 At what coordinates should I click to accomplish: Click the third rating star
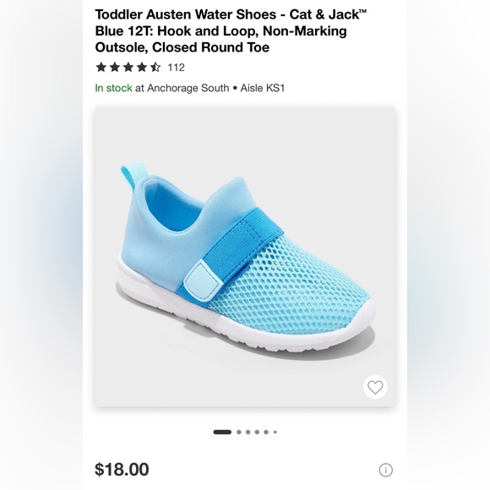(128, 68)
